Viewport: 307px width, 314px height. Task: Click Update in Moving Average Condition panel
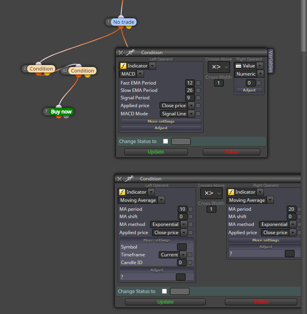(165, 302)
